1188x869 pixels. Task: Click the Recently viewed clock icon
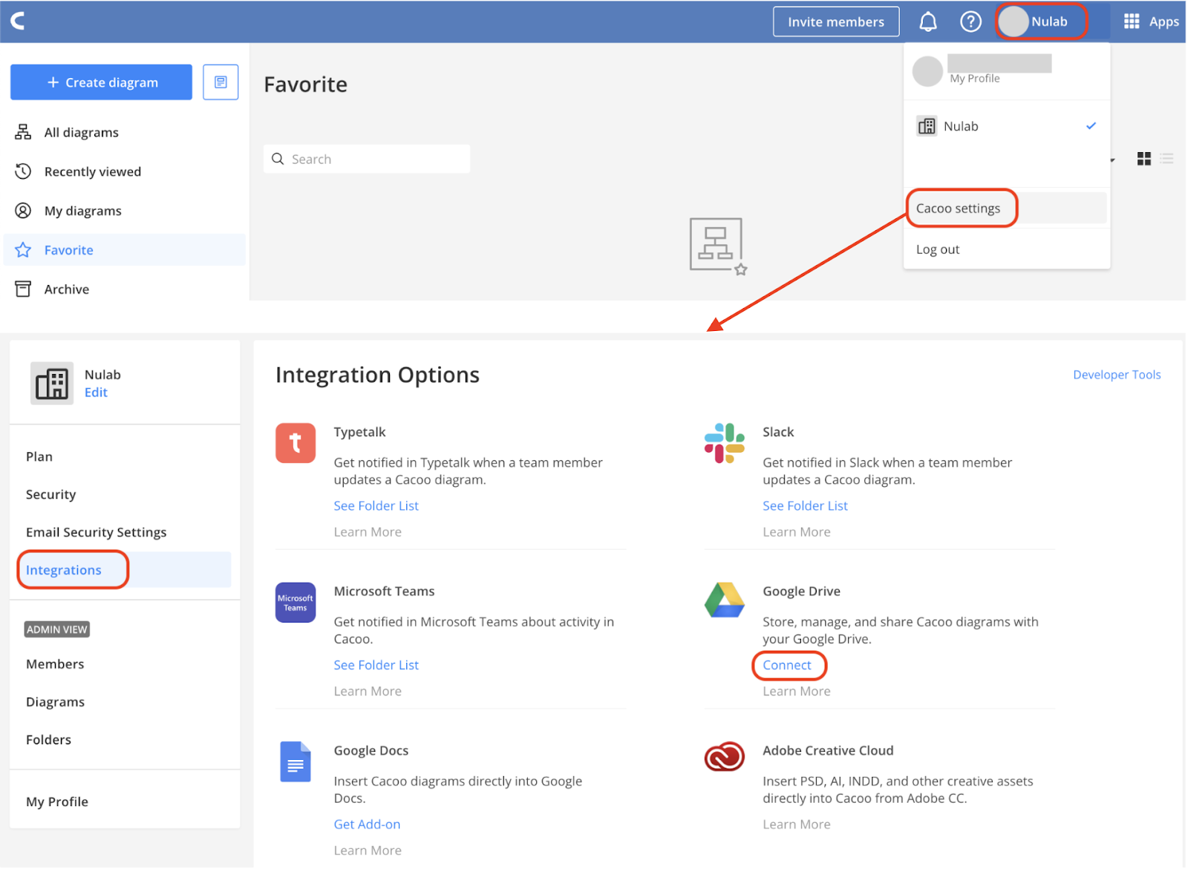coord(23,171)
